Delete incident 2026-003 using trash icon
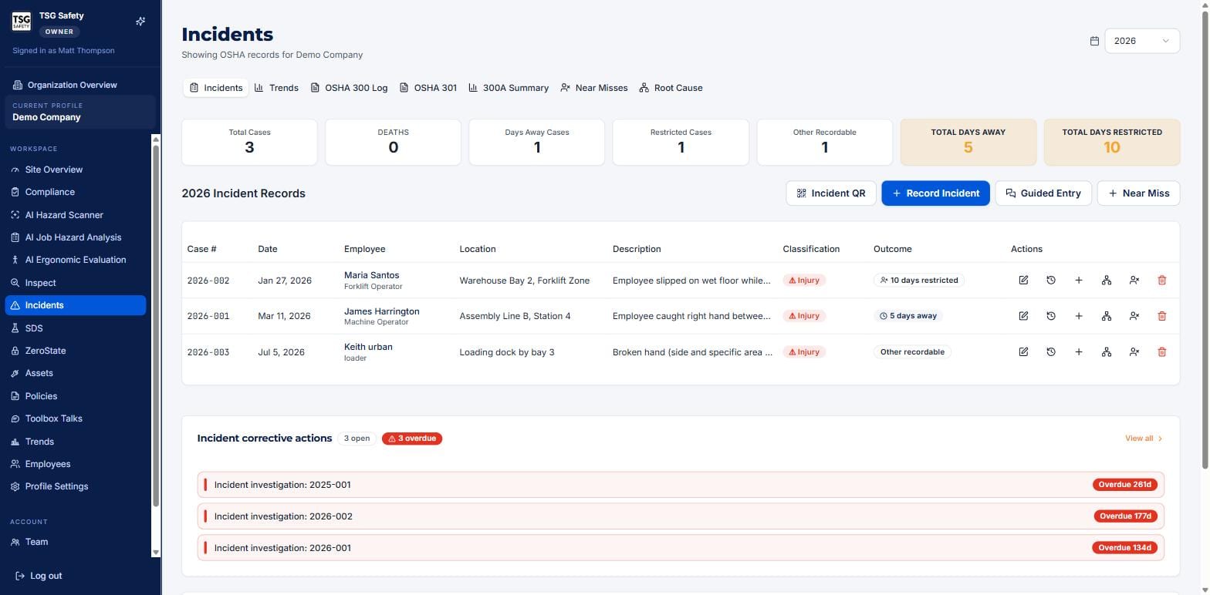The image size is (1210, 595). (1162, 352)
